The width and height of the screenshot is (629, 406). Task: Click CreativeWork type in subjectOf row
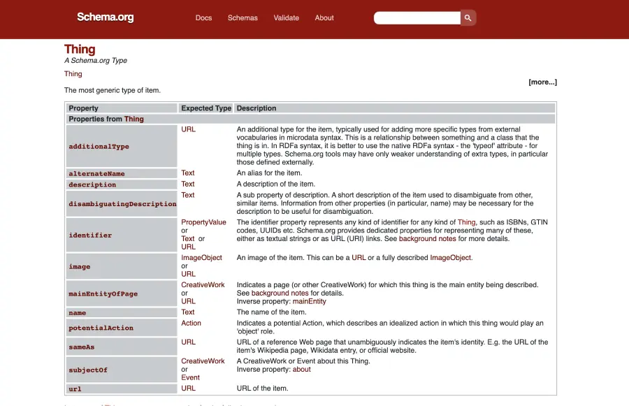[203, 361]
